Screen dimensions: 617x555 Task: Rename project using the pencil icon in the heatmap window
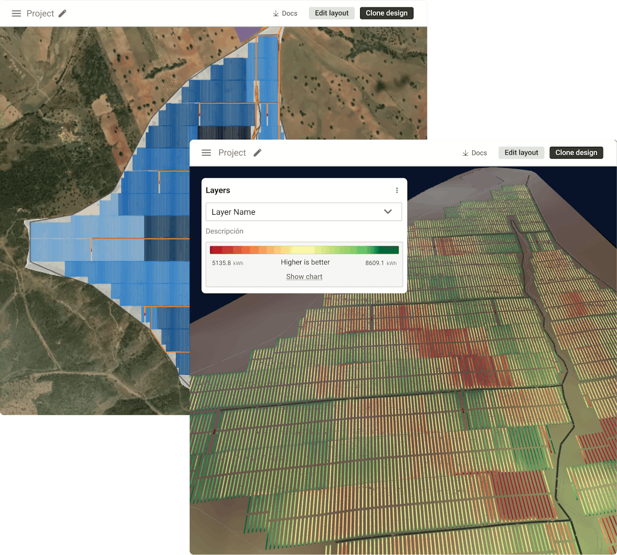257,153
